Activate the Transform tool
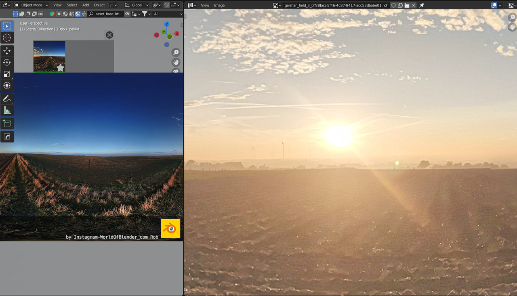The height and width of the screenshot is (296, 517). pyautogui.click(x=7, y=85)
